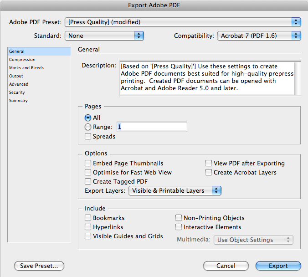Click the page Range input field

pyautogui.click(x=152, y=127)
